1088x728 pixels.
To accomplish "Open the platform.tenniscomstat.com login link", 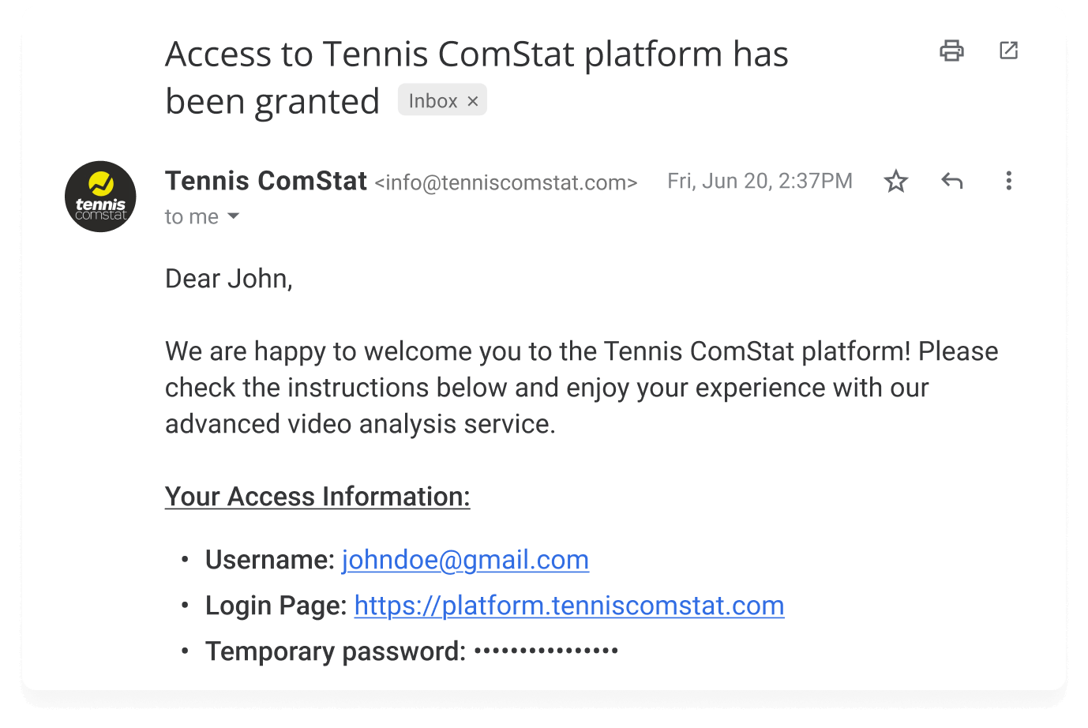I will click(x=568, y=606).
